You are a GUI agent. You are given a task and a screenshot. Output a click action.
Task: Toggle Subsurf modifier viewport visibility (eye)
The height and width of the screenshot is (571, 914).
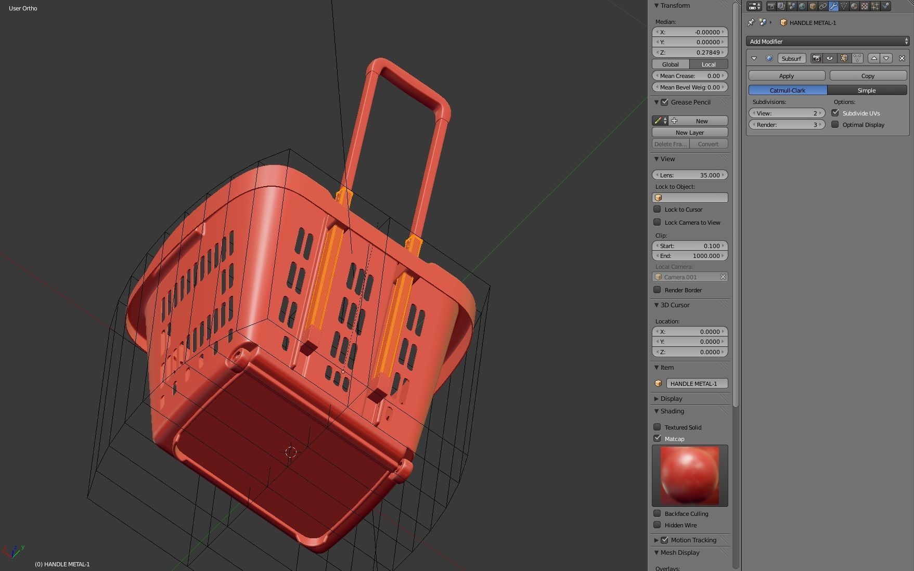pos(830,58)
